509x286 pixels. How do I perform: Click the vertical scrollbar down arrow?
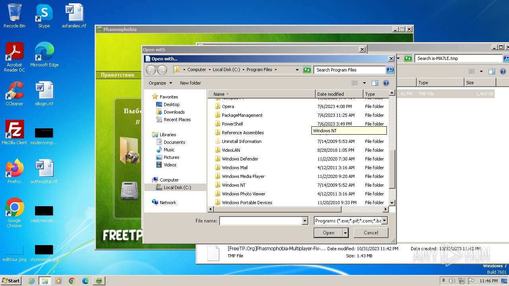(392, 203)
